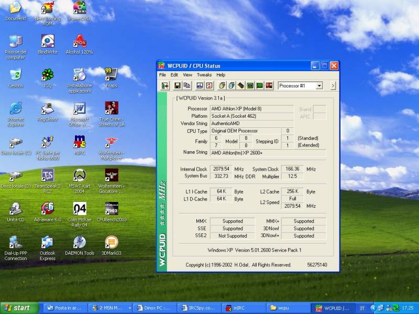Viewport: 419px width, 314px height.
Task: Click the WCPUID title bar icon
Action: (161, 66)
